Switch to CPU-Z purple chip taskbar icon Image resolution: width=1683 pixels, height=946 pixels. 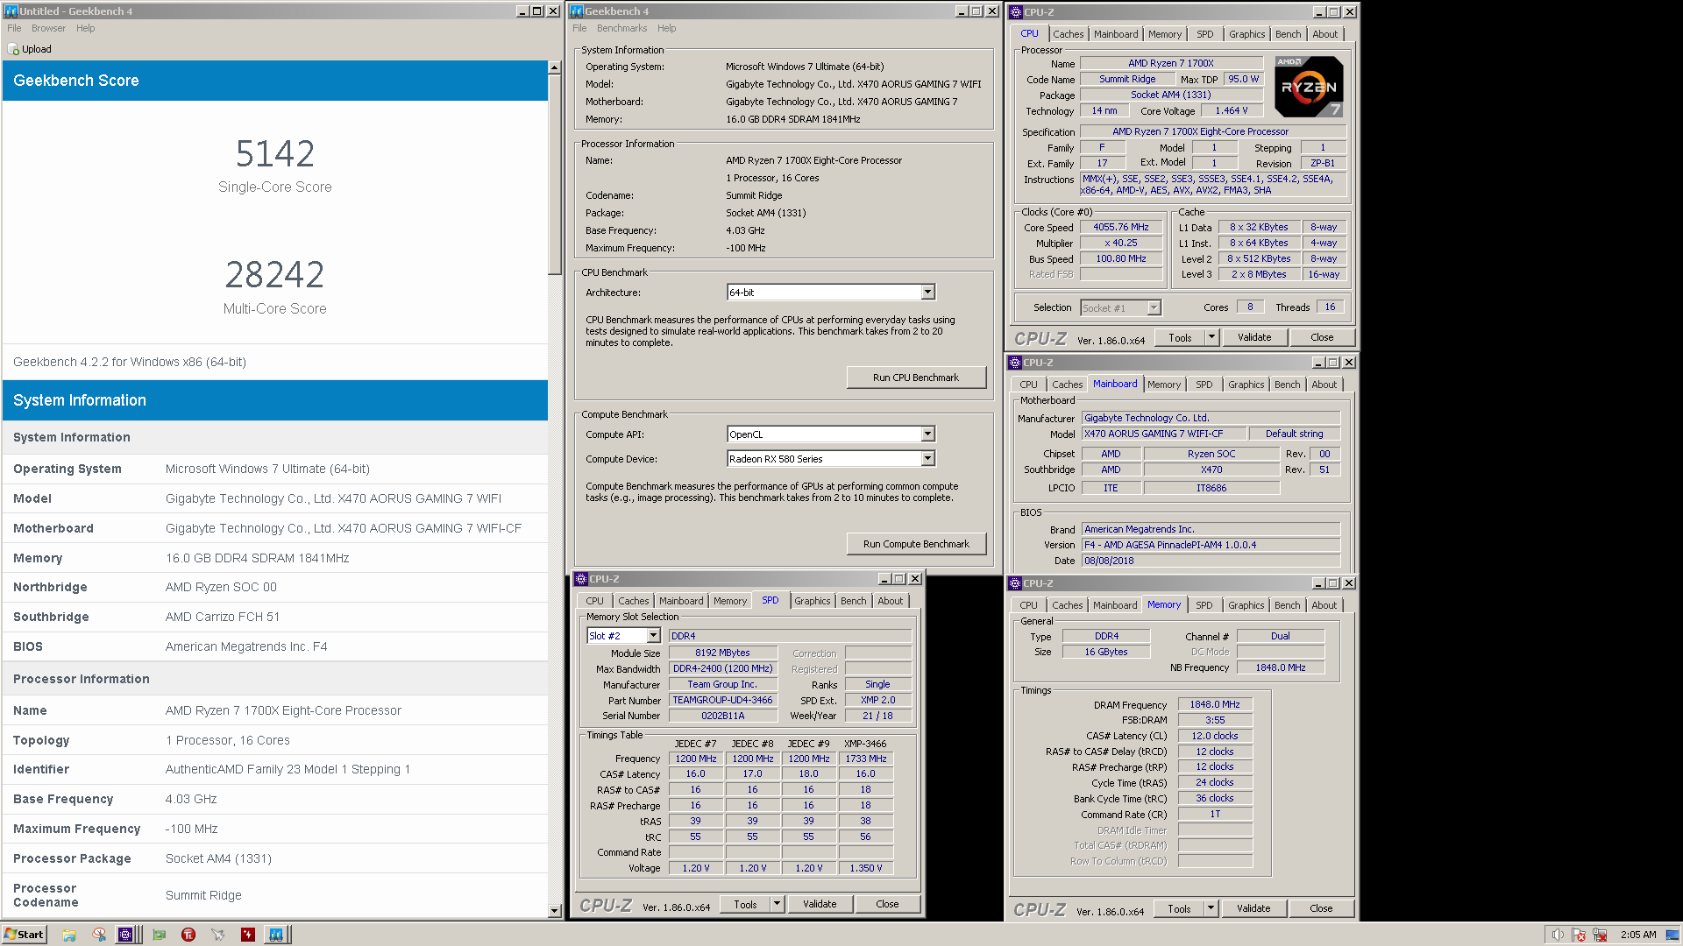[x=125, y=935]
